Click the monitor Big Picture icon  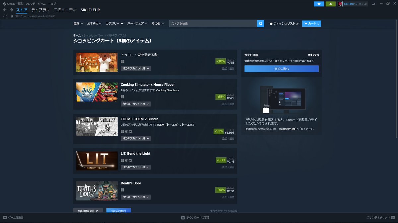(x=373, y=4)
